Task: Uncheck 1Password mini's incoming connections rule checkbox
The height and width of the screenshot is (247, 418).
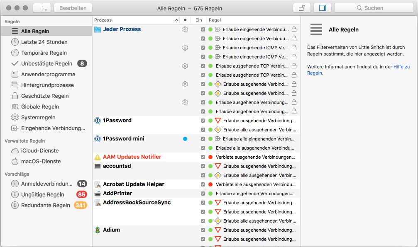Action: [203, 139]
